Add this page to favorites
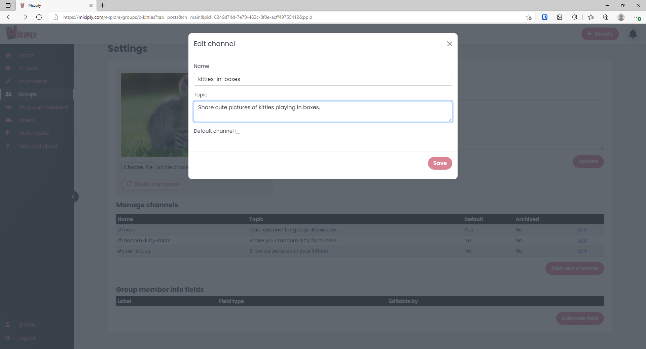Screen dimensions: 646x349 [x=529, y=17]
